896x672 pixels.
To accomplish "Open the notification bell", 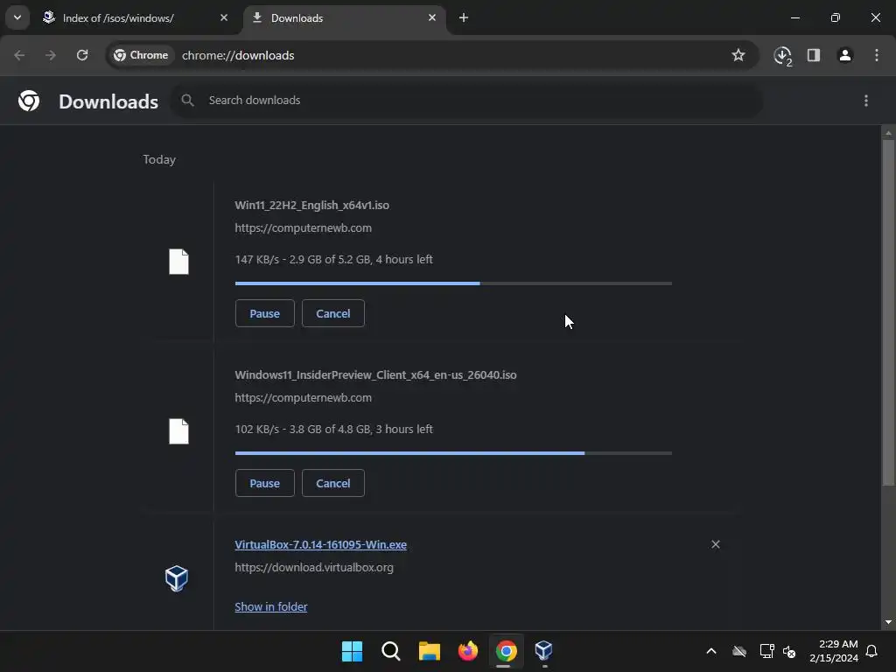I will tap(871, 651).
